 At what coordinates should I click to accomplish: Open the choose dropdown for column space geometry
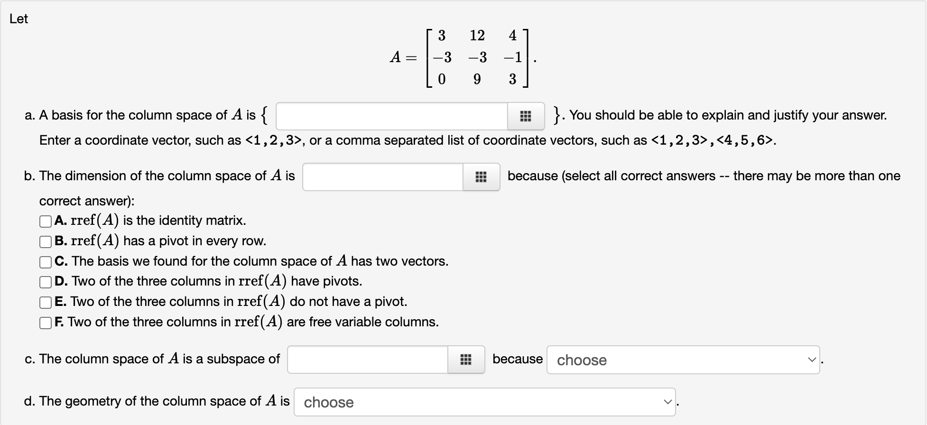(x=484, y=402)
